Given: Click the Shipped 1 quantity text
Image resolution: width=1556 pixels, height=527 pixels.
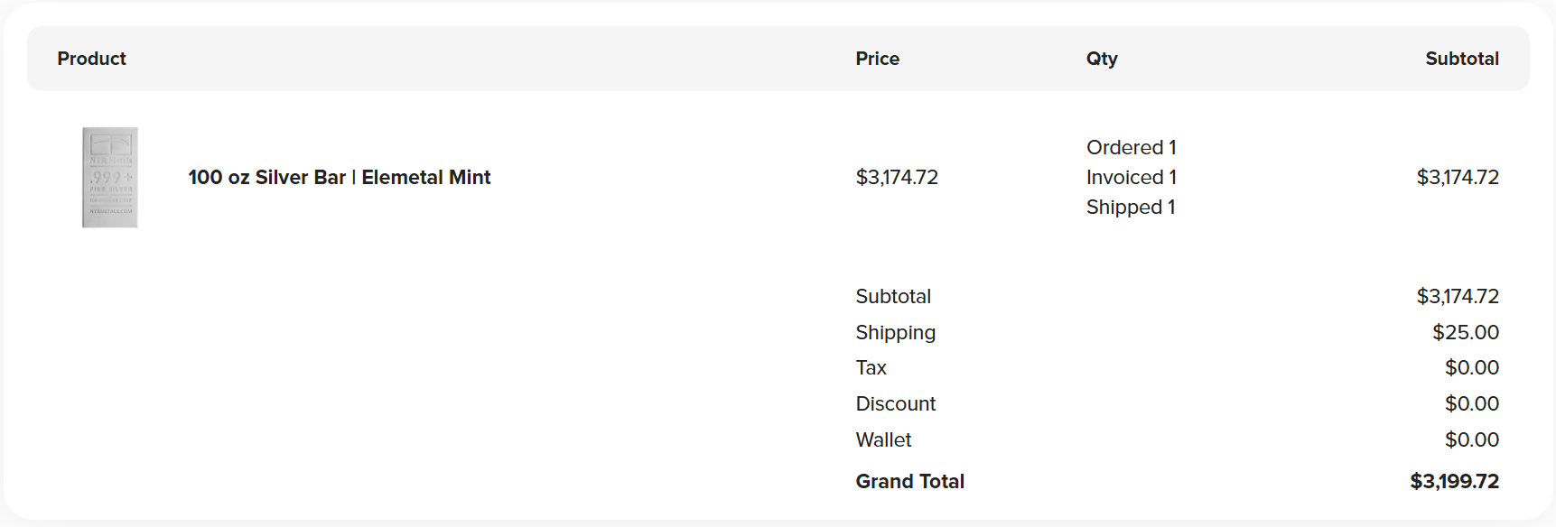Looking at the screenshot, I should coord(1130,208).
